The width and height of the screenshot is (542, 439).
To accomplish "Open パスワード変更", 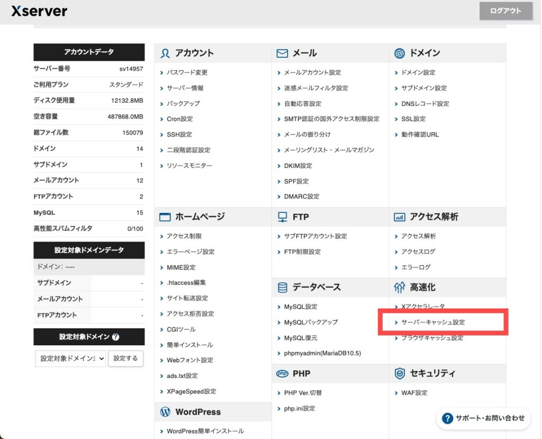I will click(187, 73).
